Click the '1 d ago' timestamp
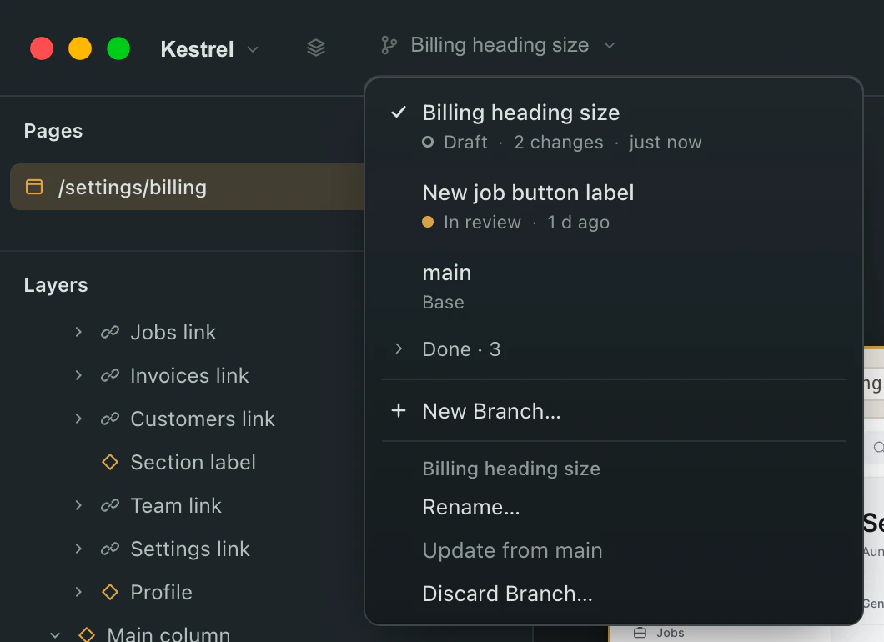Image resolution: width=884 pixels, height=642 pixels. click(x=579, y=222)
